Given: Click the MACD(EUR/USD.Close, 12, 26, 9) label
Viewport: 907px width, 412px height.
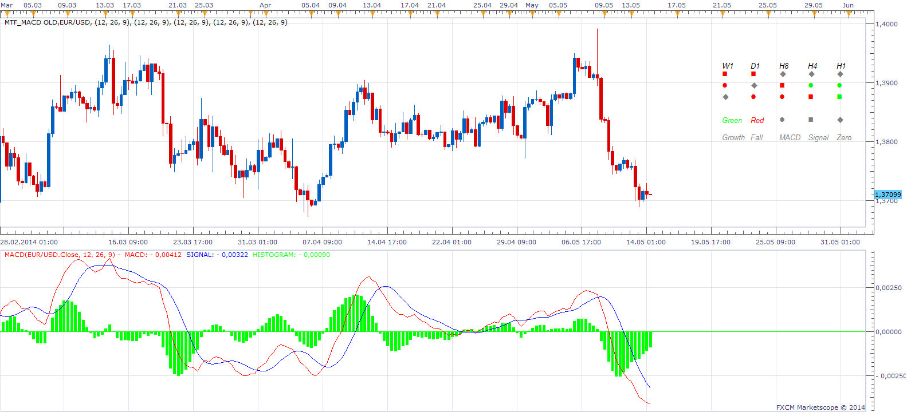Looking at the screenshot, I should point(60,255).
